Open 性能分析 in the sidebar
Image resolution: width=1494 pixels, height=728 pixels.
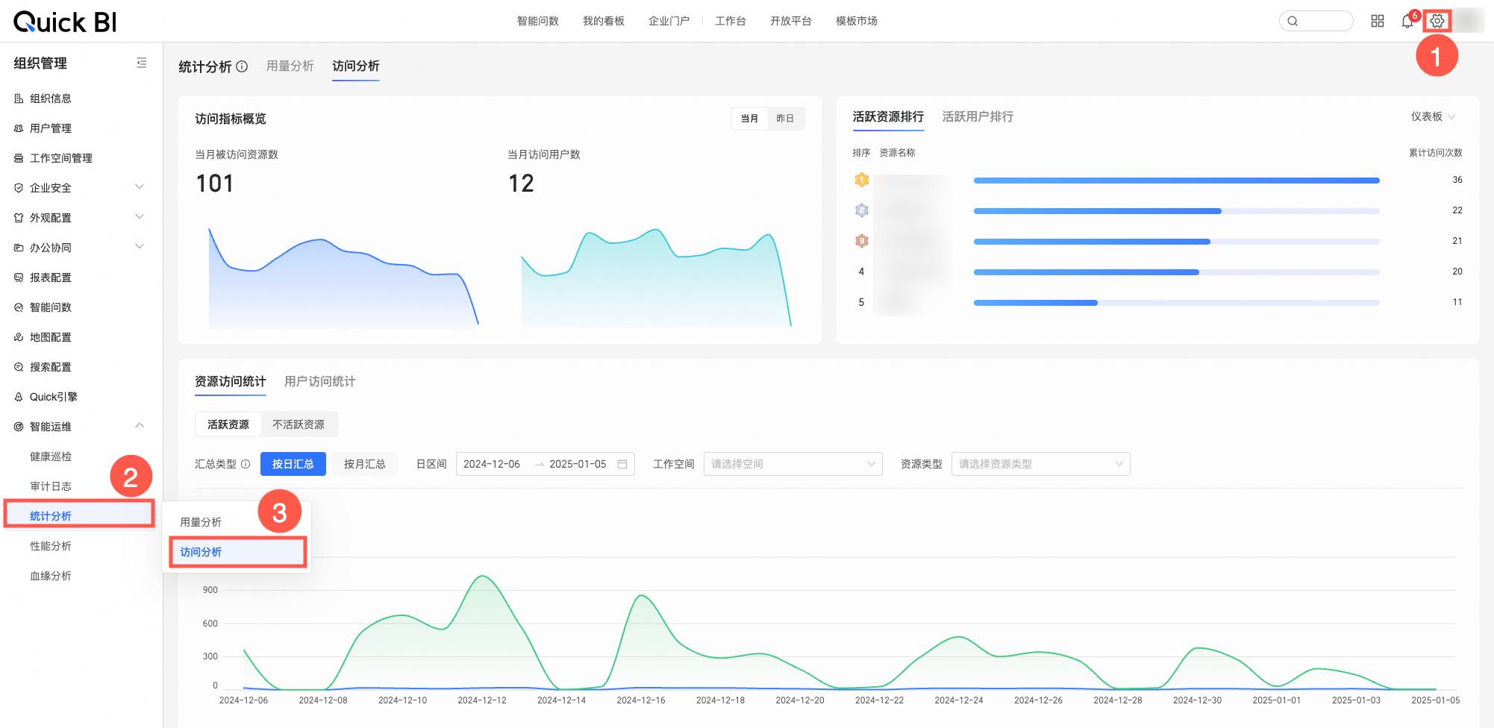click(x=51, y=546)
